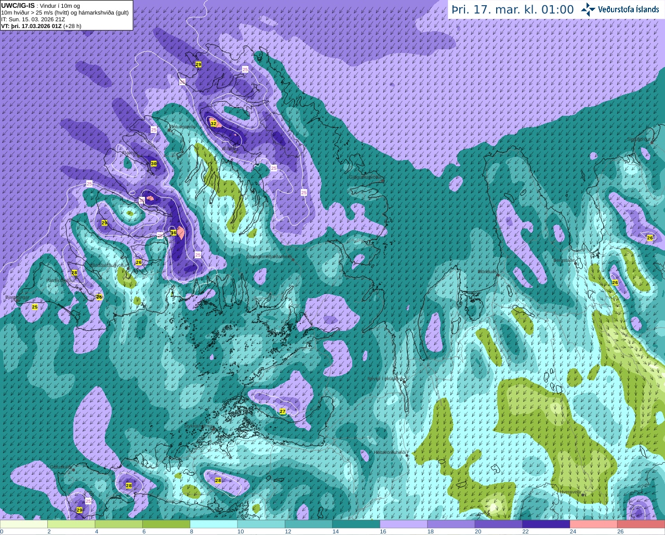Click the light lavender 16–18 m/s legend swatch
Image resolution: width=665 pixels, height=535 pixels.
(404, 524)
